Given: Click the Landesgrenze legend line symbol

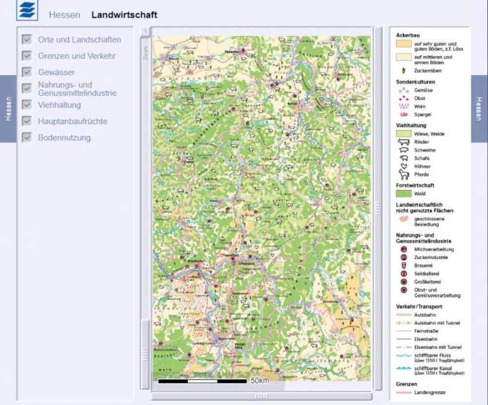Looking at the screenshot, I should pyautogui.click(x=404, y=392).
